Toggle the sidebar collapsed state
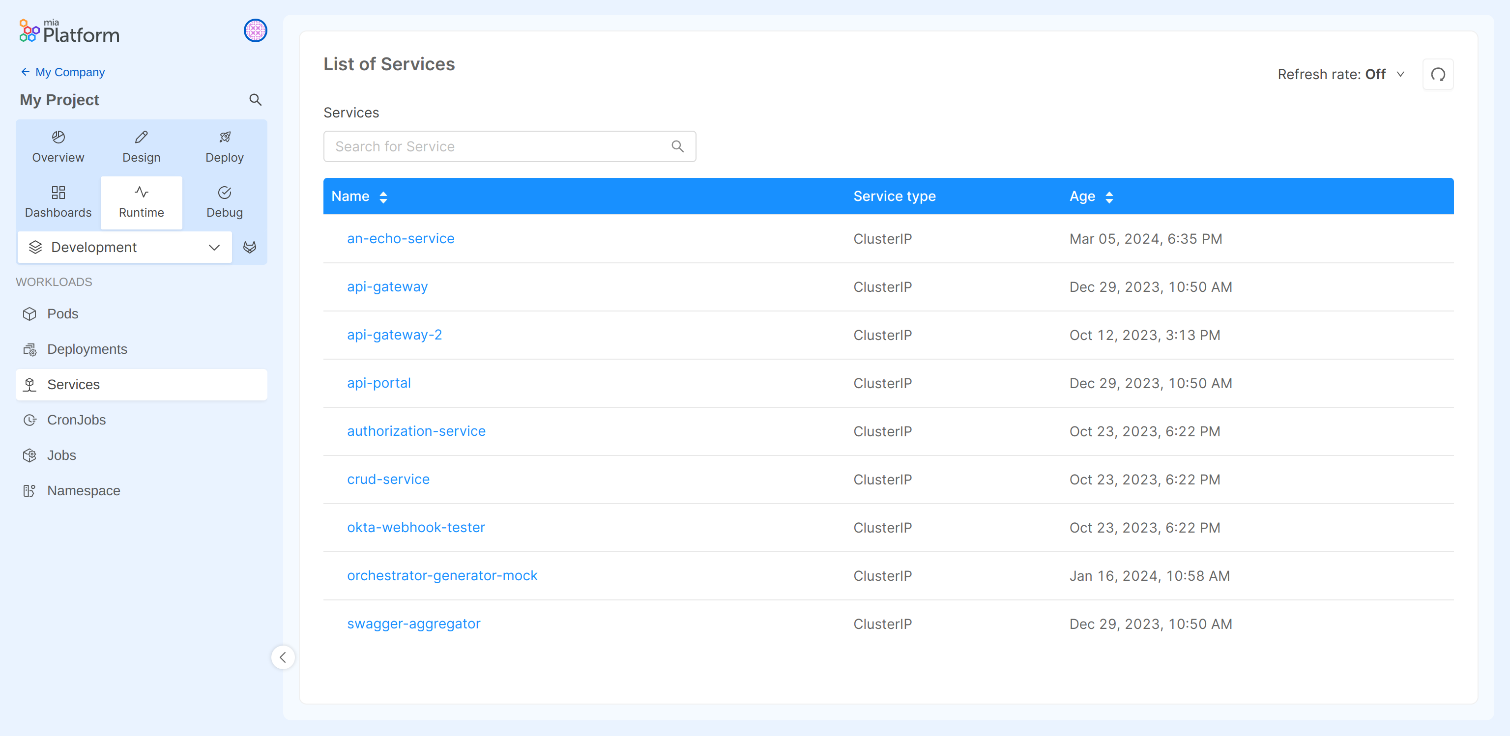The image size is (1510, 736). click(283, 657)
